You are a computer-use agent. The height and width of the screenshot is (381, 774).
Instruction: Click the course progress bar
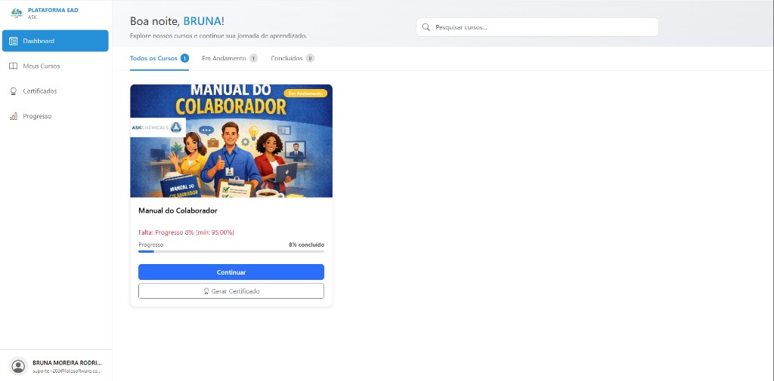coord(231,251)
